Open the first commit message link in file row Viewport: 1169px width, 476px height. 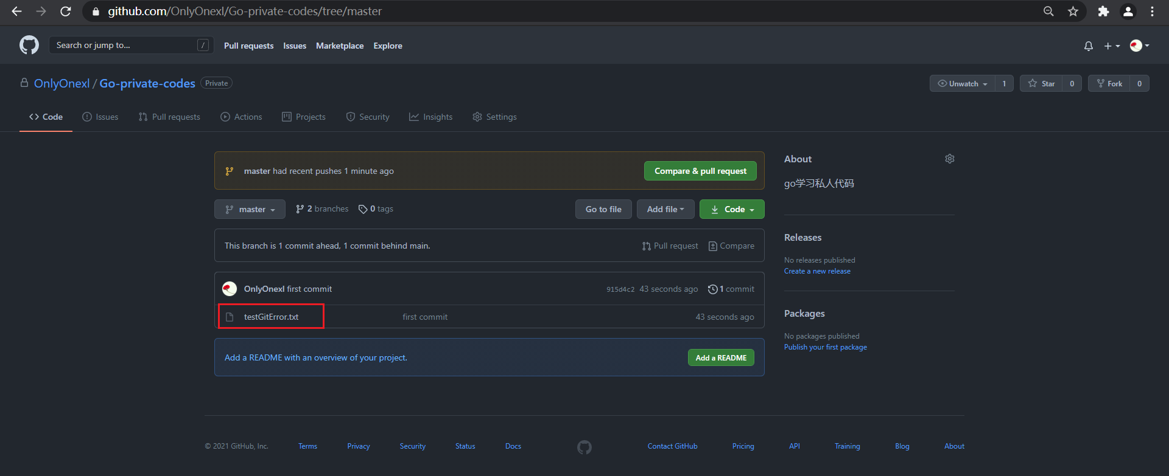[425, 317]
